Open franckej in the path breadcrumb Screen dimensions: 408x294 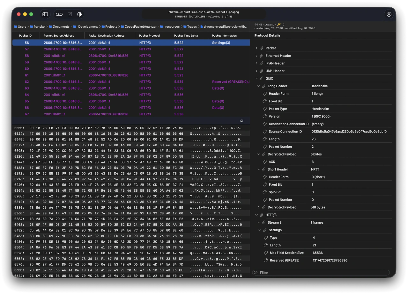click(x=38, y=27)
